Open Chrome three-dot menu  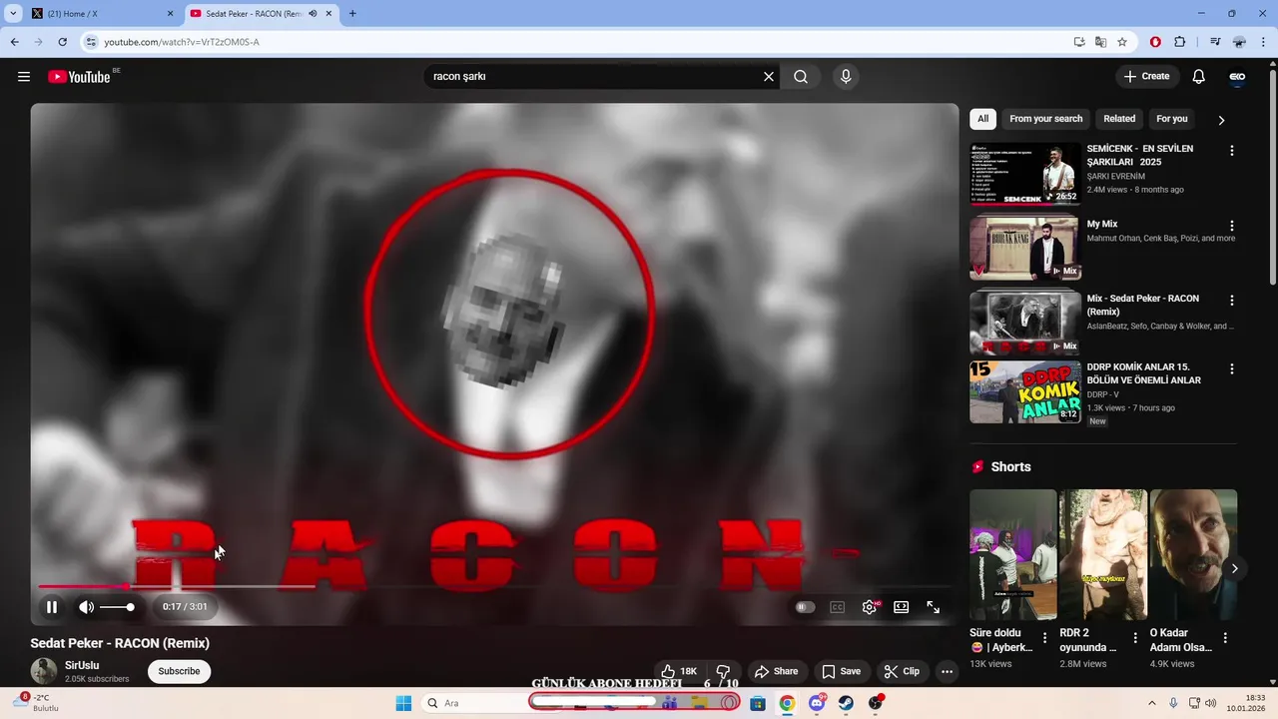1264,42
